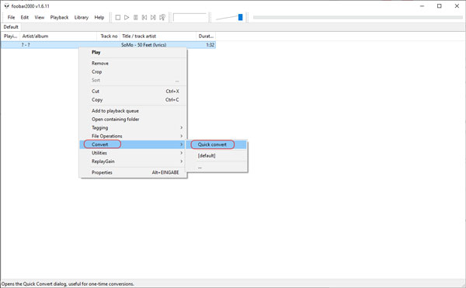Click the Play button in toolbar
466x288 pixels.
pos(127,18)
